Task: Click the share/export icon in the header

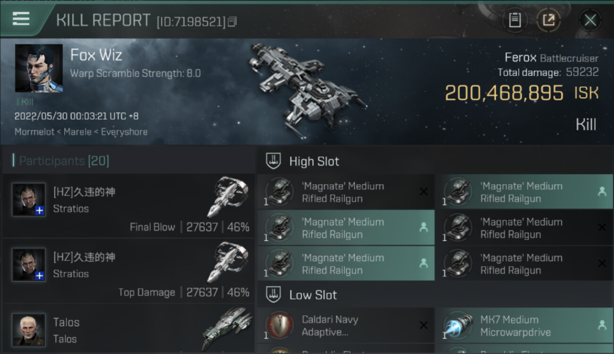Action: (x=548, y=20)
